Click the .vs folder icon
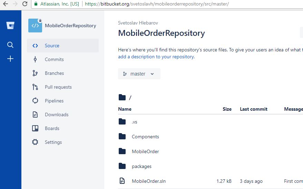Viewport: 303px width, 189px height. (x=122, y=122)
